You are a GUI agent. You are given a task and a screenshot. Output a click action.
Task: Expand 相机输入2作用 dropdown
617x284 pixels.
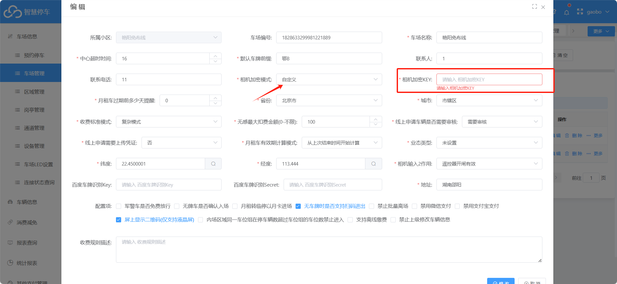point(489,164)
